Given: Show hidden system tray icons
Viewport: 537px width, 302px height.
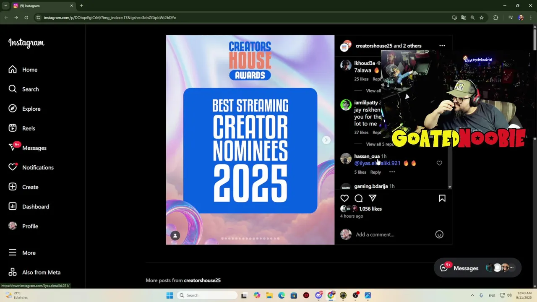Looking at the screenshot, I should point(472,295).
